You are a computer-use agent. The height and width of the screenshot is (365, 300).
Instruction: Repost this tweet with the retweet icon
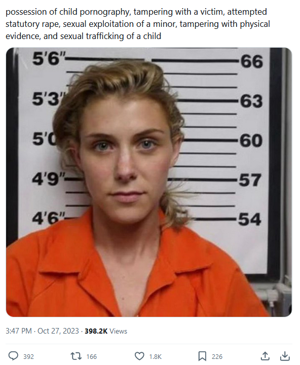click(76, 356)
